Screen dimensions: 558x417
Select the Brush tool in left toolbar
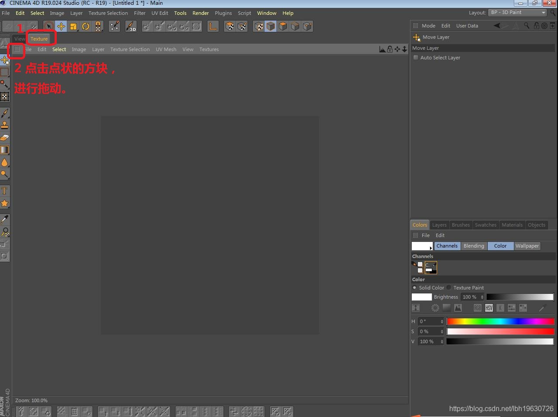(5, 113)
